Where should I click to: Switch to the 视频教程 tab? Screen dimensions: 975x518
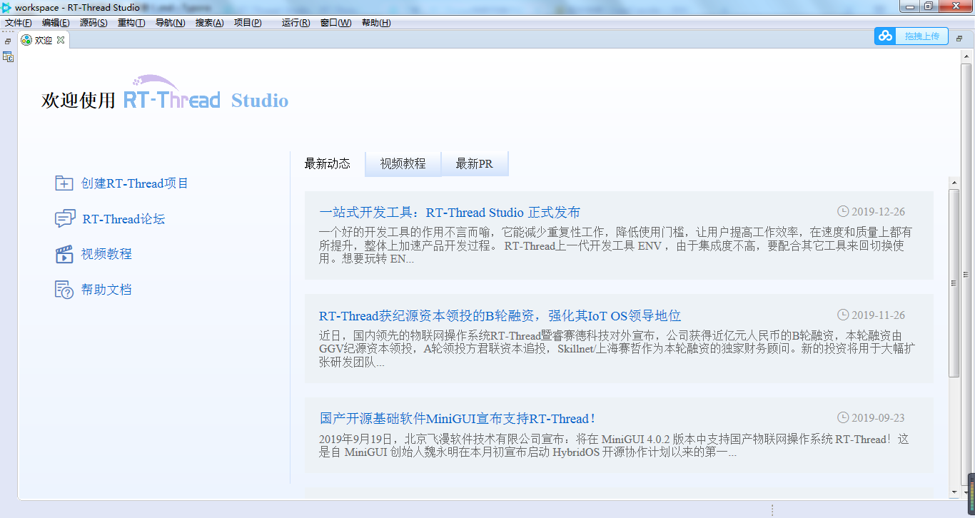coord(402,163)
